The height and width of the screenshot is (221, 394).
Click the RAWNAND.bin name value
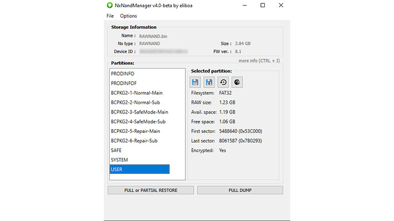(153, 36)
